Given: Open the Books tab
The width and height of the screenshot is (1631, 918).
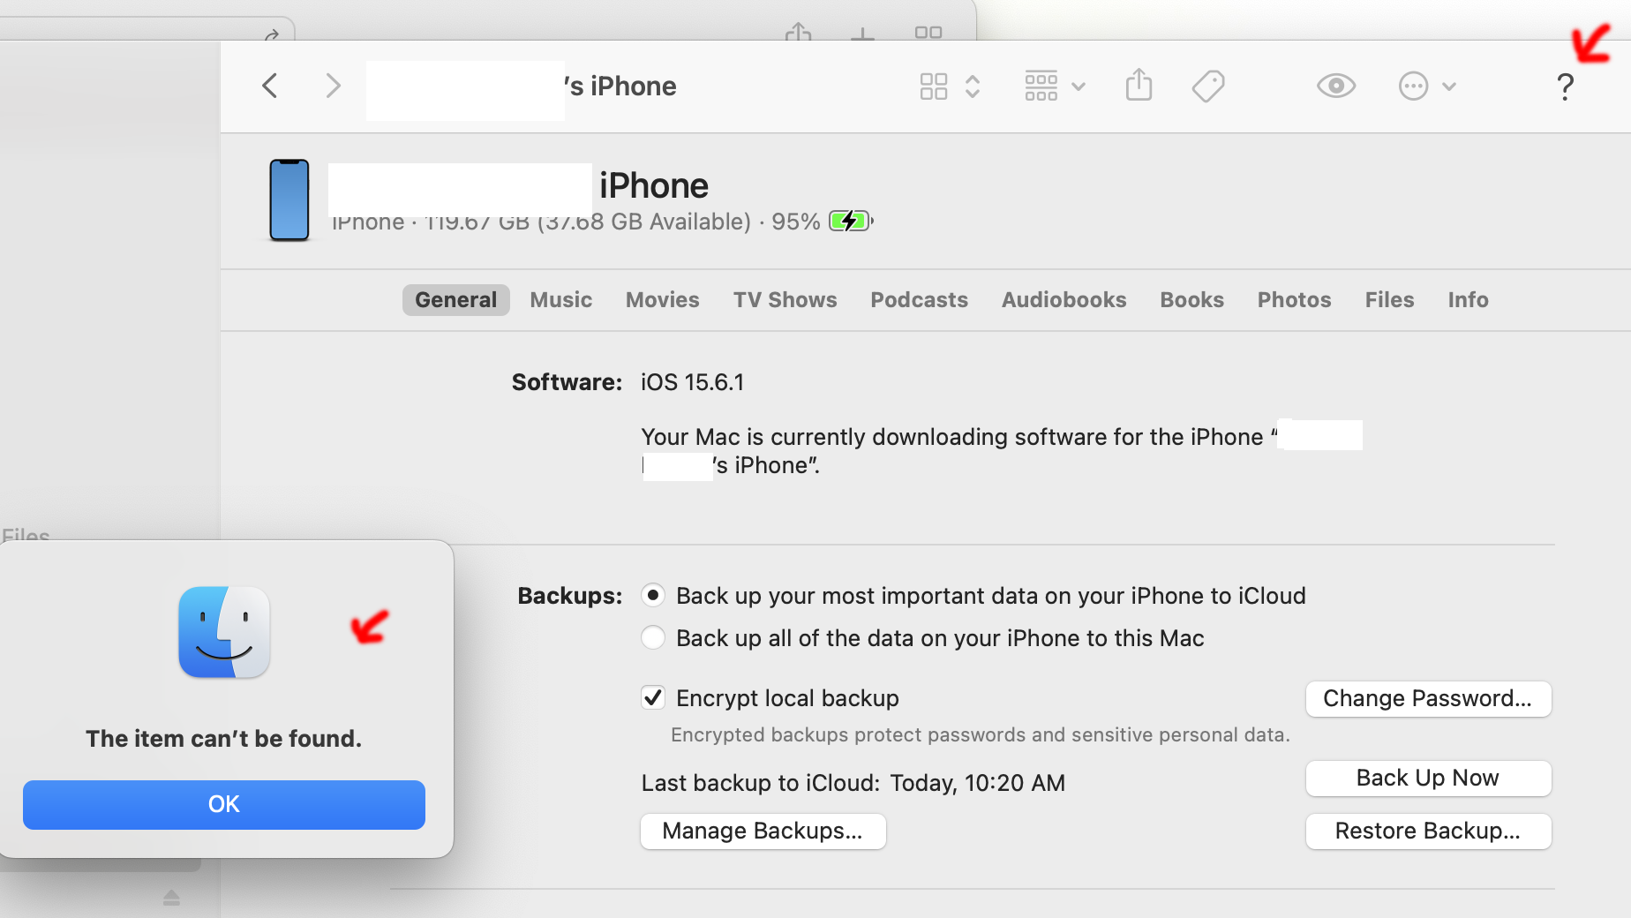Looking at the screenshot, I should (1192, 300).
